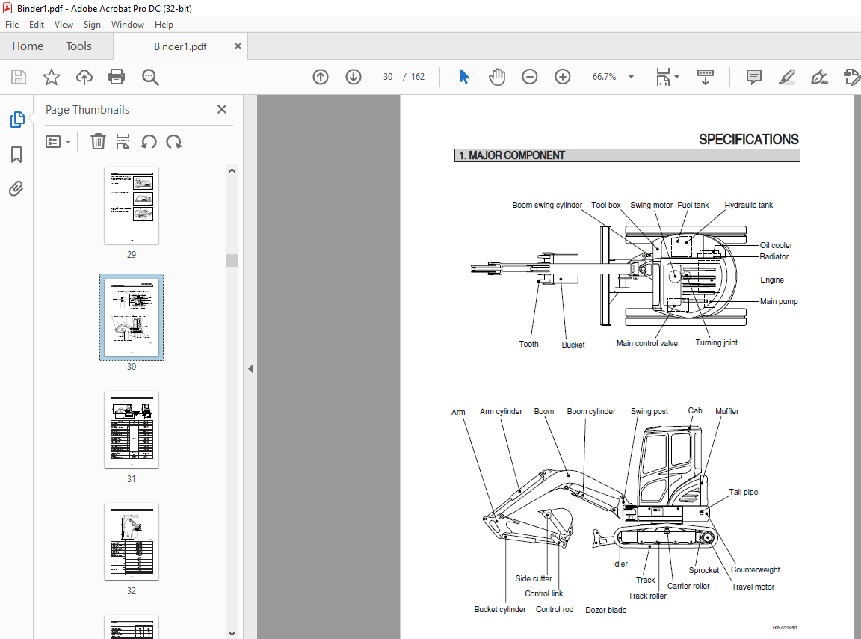
Task: Bookmark this file with the star icon
Action: pyautogui.click(x=52, y=77)
